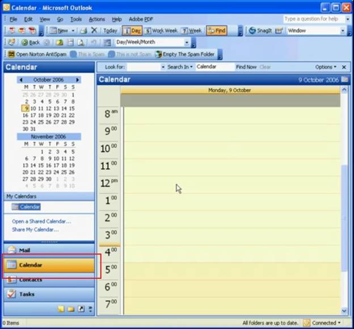Click the Look for input field
The width and height of the screenshot is (354, 329).
tap(144, 67)
